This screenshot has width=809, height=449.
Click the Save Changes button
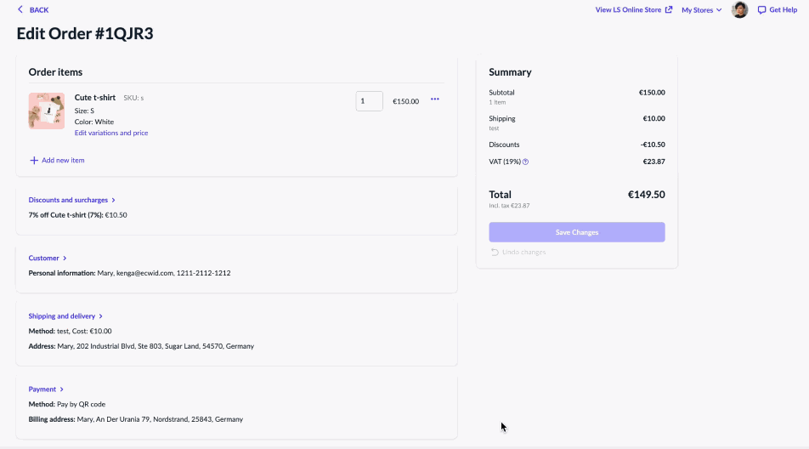pyautogui.click(x=577, y=232)
